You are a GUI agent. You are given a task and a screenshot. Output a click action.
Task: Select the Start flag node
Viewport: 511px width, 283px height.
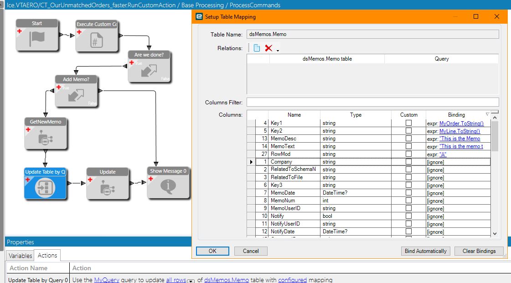pos(37,35)
